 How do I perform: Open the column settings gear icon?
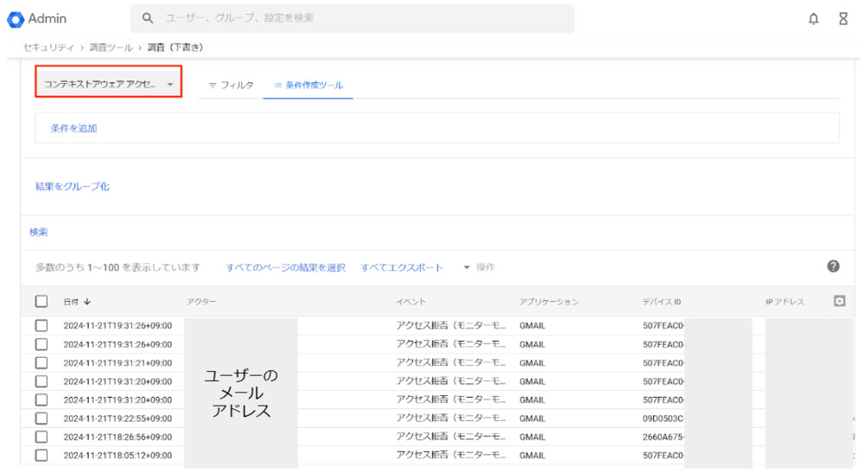[839, 301]
